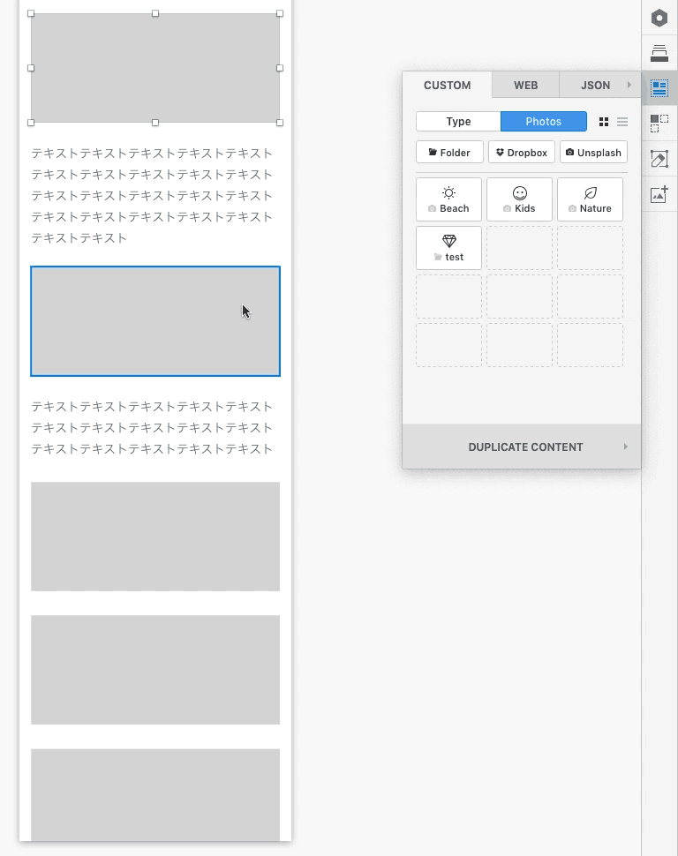Open the pencil-in-frame sidebar icon
Screen dimensions: 678x856
coord(659,159)
